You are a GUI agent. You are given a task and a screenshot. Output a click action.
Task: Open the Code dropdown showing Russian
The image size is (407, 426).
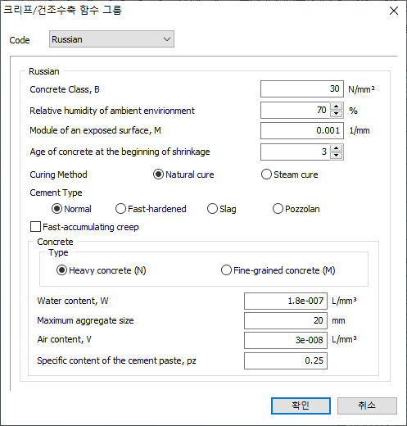click(x=111, y=39)
